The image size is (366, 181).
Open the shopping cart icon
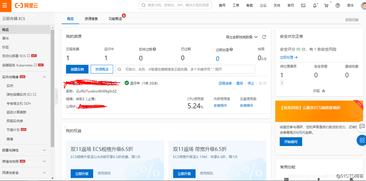point(326,5)
